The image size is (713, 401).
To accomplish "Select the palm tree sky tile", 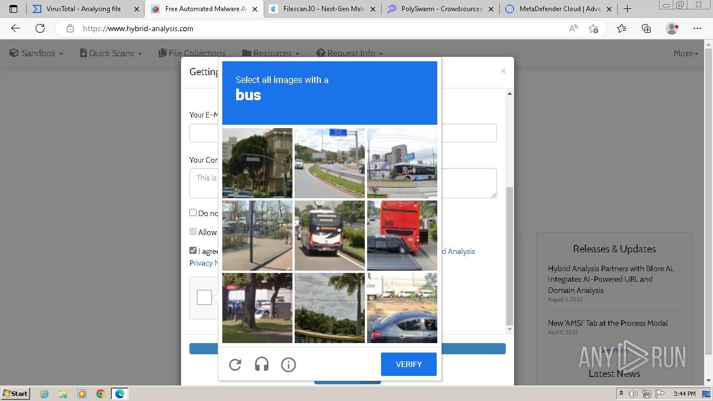I will (330, 308).
